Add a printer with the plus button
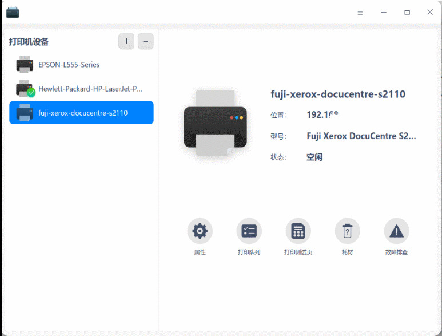 click(x=126, y=41)
